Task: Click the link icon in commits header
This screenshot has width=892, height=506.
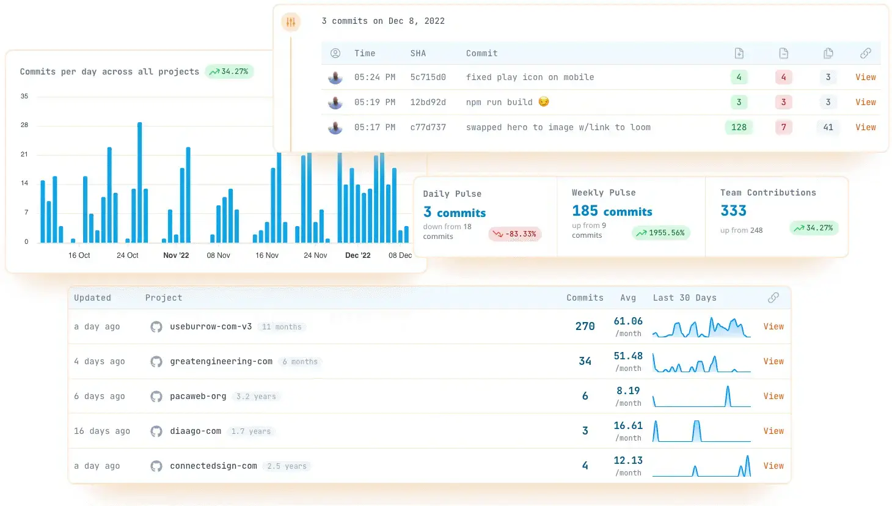Action: [x=866, y=53]
